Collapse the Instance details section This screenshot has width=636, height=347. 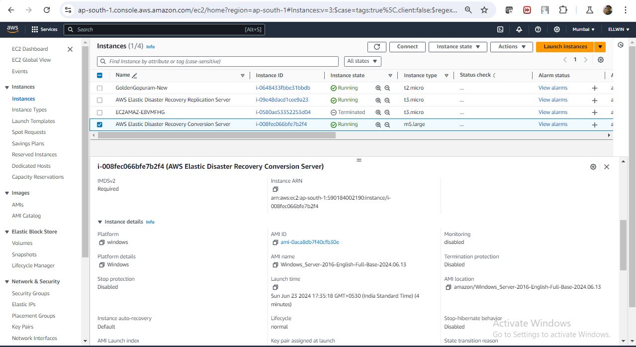100,222
